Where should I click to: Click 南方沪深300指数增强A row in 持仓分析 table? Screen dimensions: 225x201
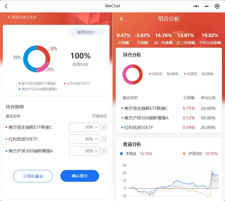click(x=168, y=118)
